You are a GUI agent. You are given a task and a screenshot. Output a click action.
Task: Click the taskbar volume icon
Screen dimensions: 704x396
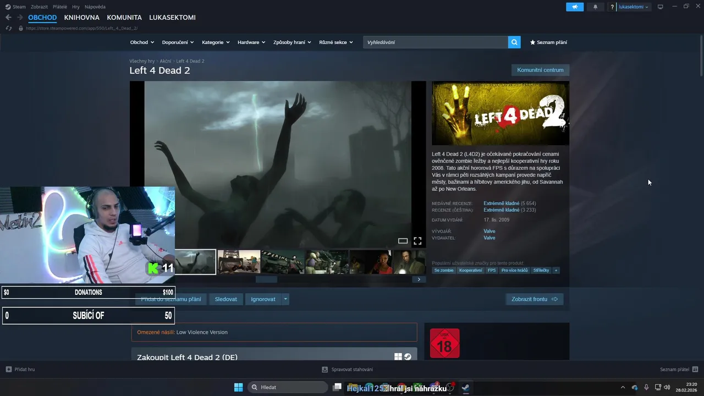[x=667, y=387]
